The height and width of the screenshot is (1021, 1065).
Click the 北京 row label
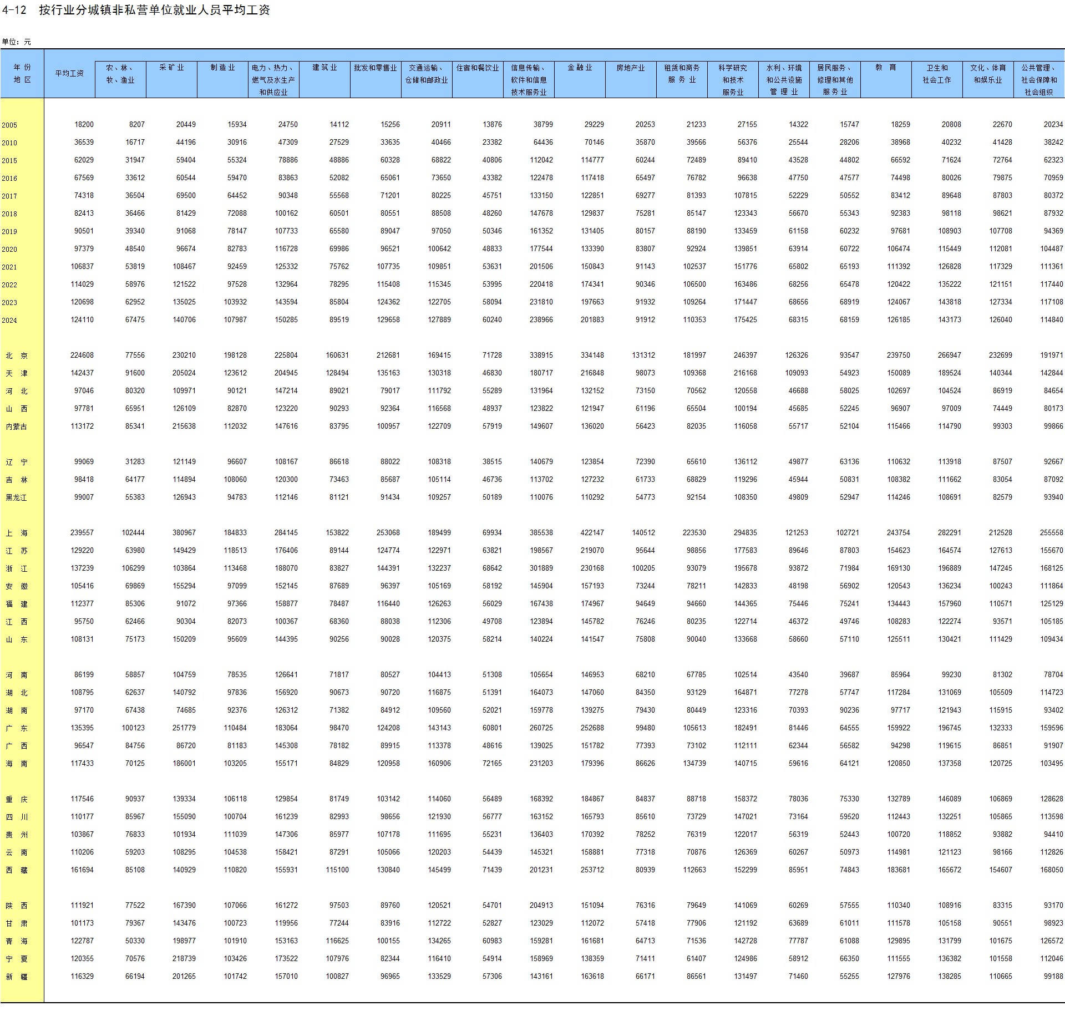coord(17,356)
